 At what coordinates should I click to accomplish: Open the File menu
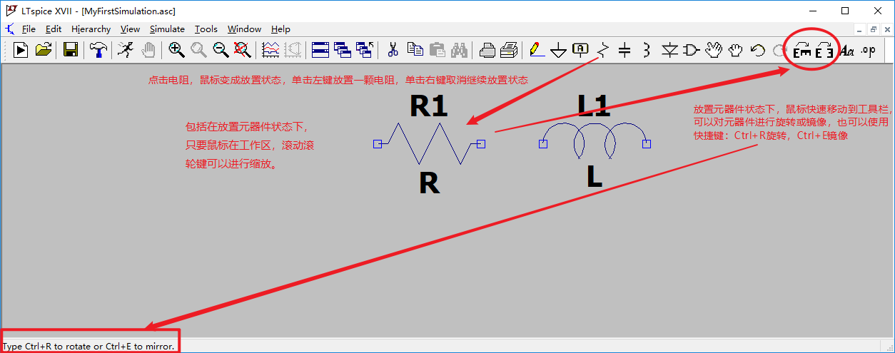[29, 29]
